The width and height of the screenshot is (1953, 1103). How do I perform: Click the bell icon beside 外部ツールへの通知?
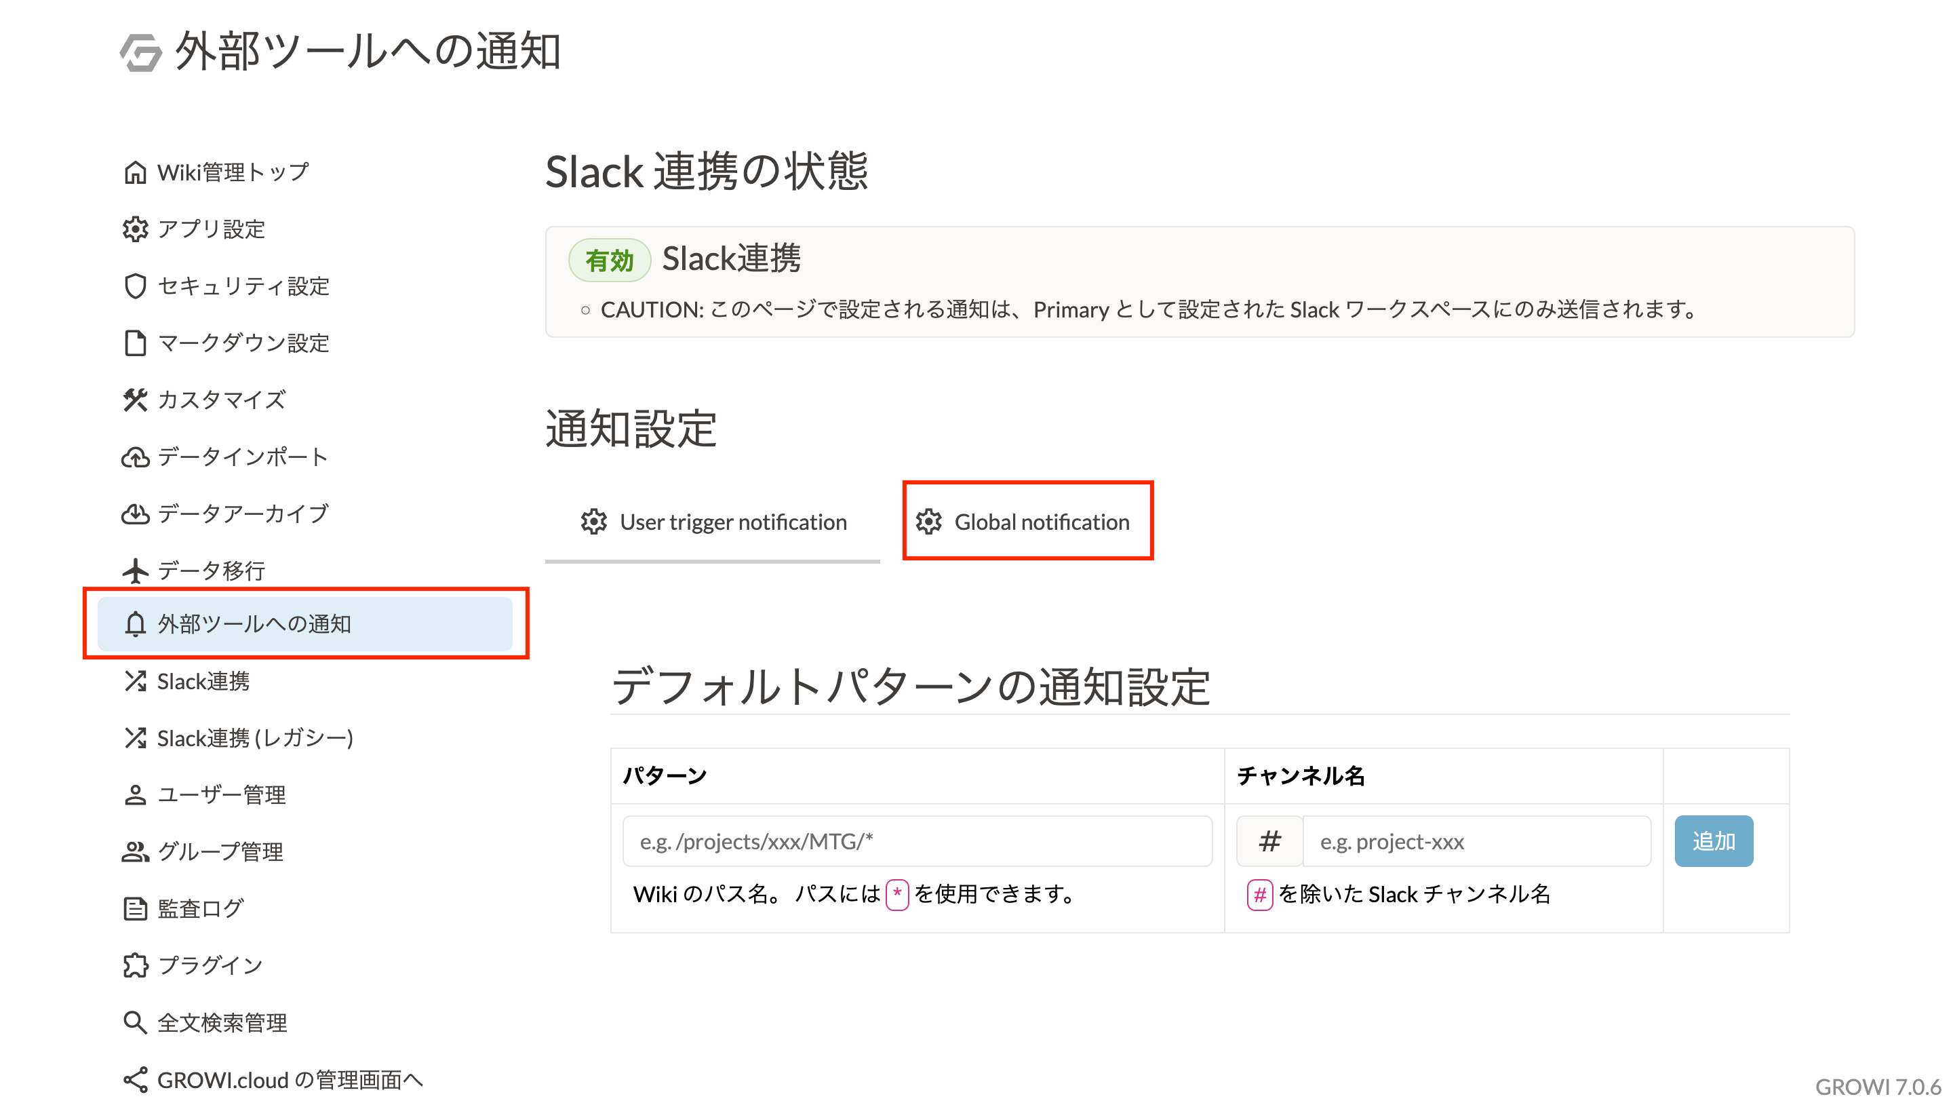coord(135,623)
